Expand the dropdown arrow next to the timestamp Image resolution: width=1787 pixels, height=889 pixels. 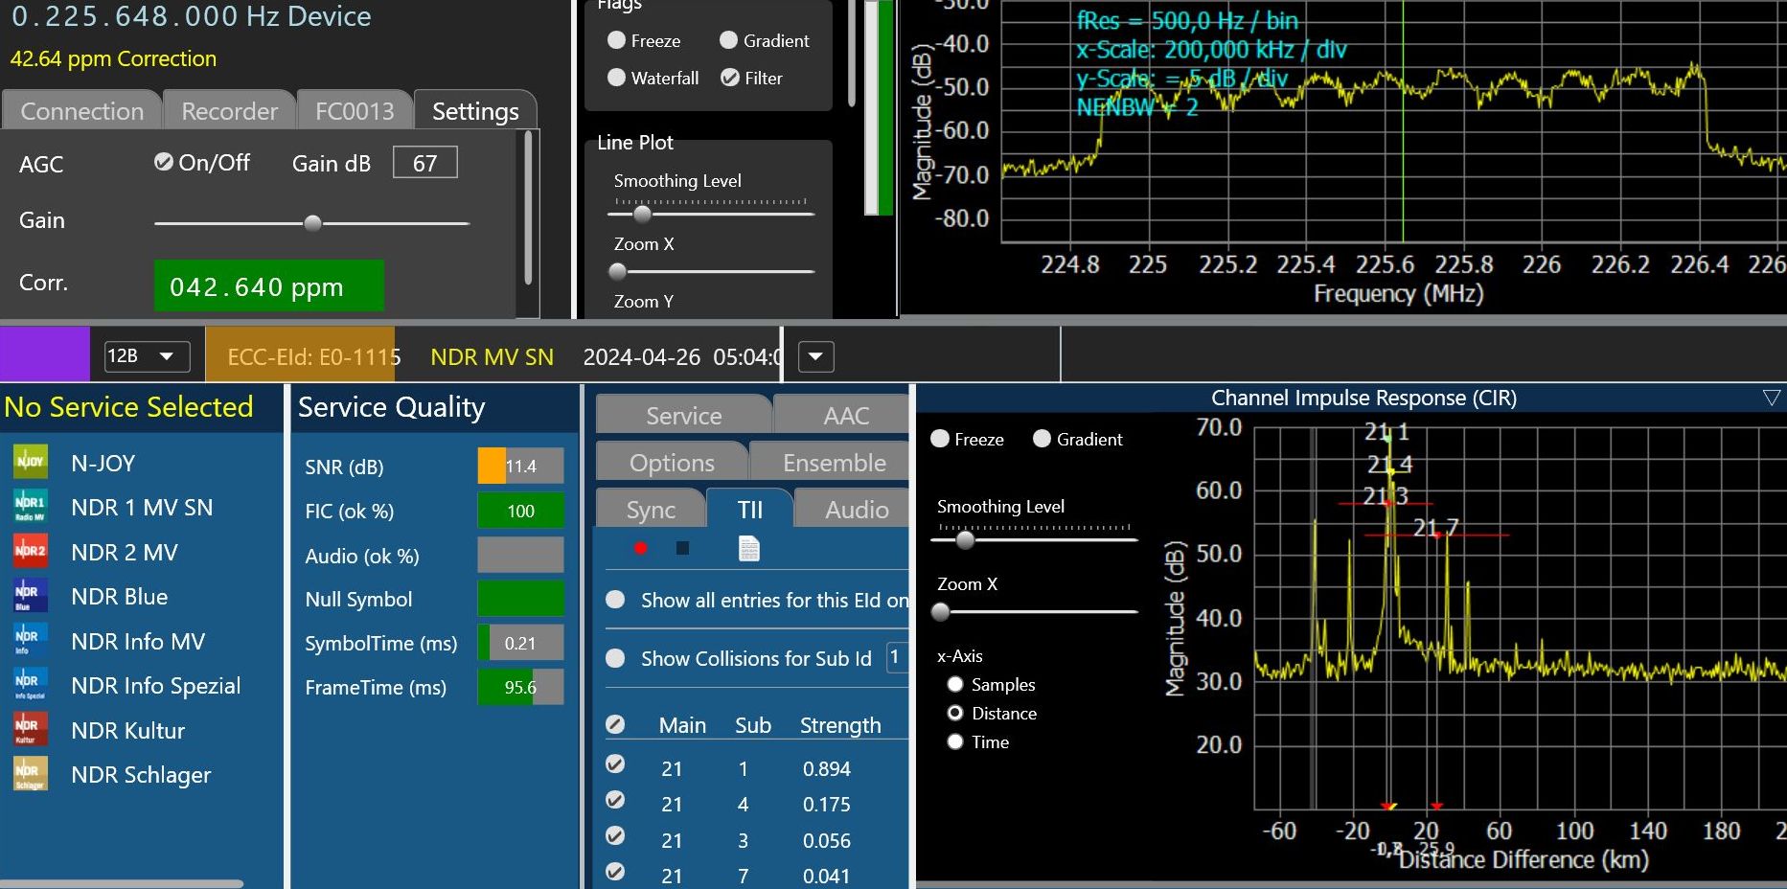815,356
